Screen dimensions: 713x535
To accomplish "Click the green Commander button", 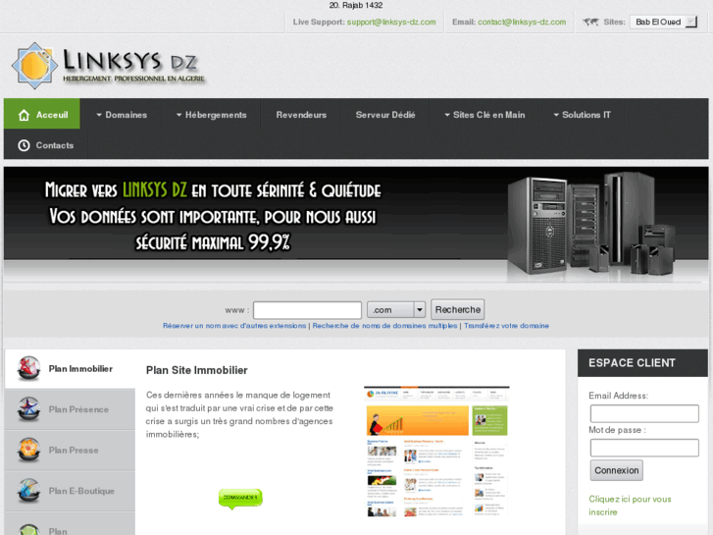I will (240, 498).
